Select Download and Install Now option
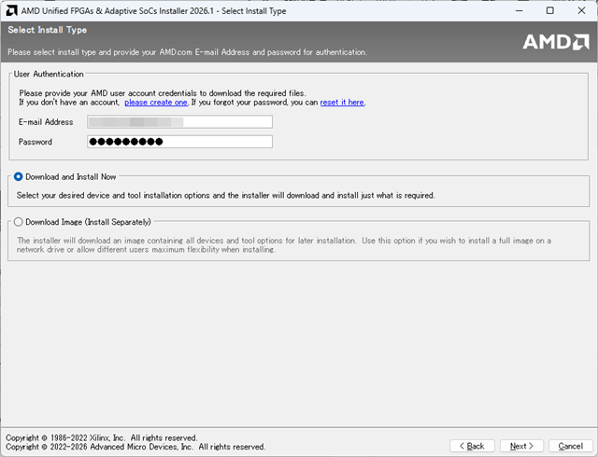Viewport: 598px width, 457px height. (18, 176)
